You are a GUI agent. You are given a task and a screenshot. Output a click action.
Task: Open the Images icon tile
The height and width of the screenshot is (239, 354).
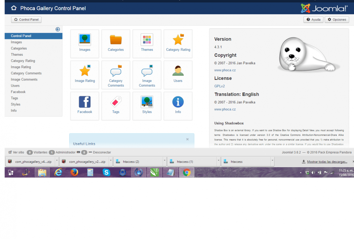[x=85, y=43]
